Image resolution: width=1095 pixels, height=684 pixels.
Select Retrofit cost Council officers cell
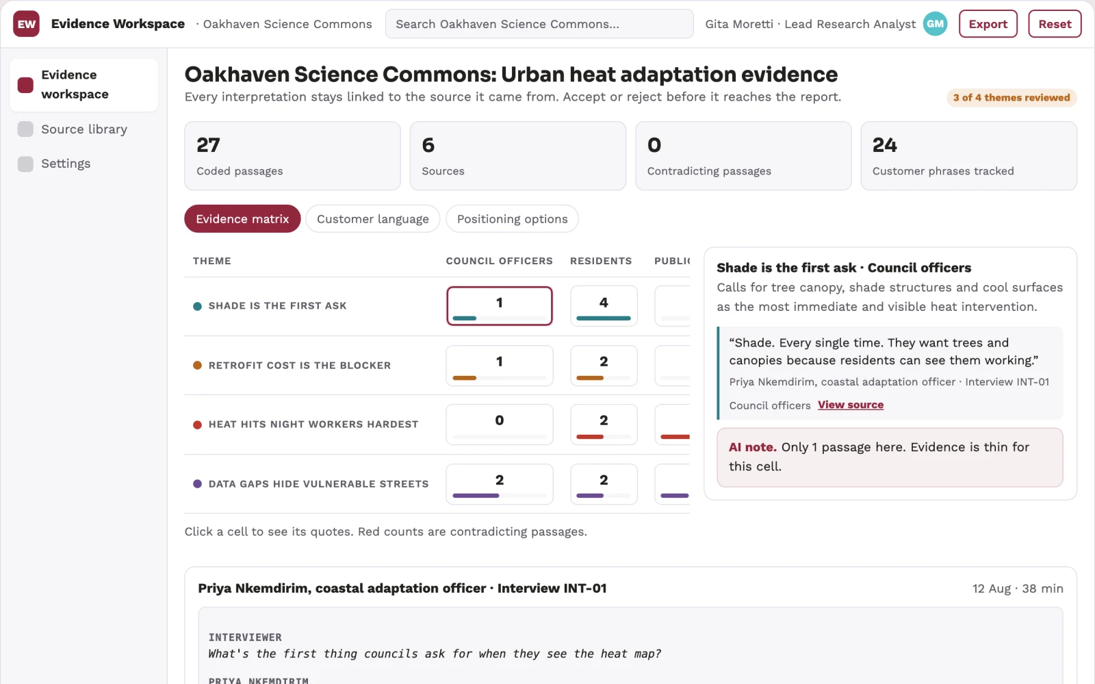500,366
